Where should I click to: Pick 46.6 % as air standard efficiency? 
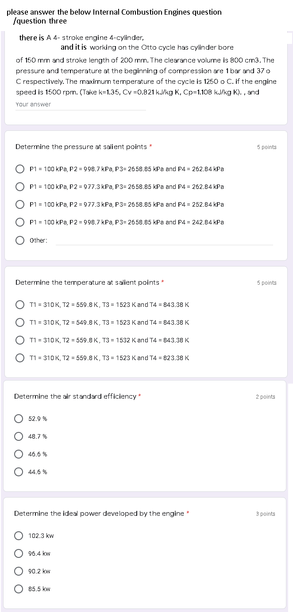pyautogui.click(x=19, y=454)
